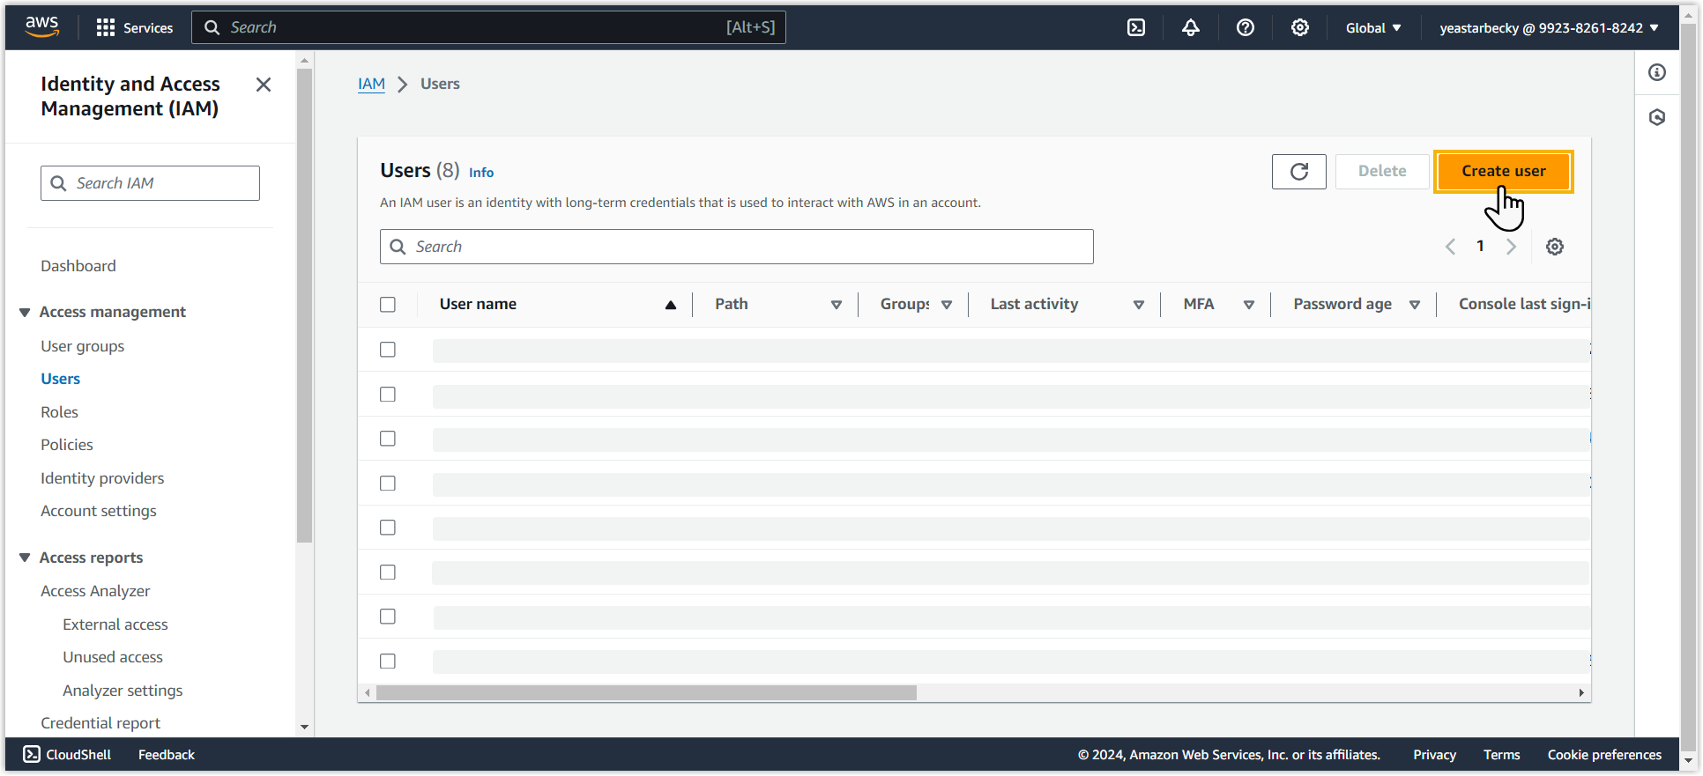Open the help question mark menu
The width and height of the screenshot is (1703, 776).
[1246, 27]
